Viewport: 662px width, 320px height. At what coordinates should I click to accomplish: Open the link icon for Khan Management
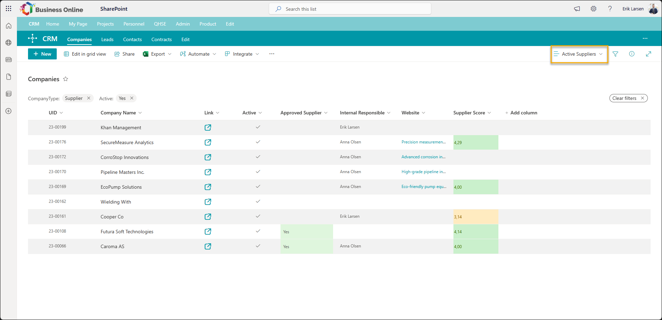pyautogui.click(x=208, y=128)
